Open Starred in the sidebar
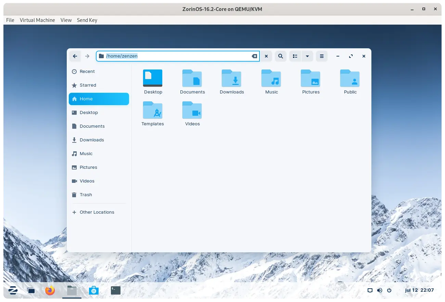This screenshot has width=445, height=302. pyautogui.click(x=99, y=85)
